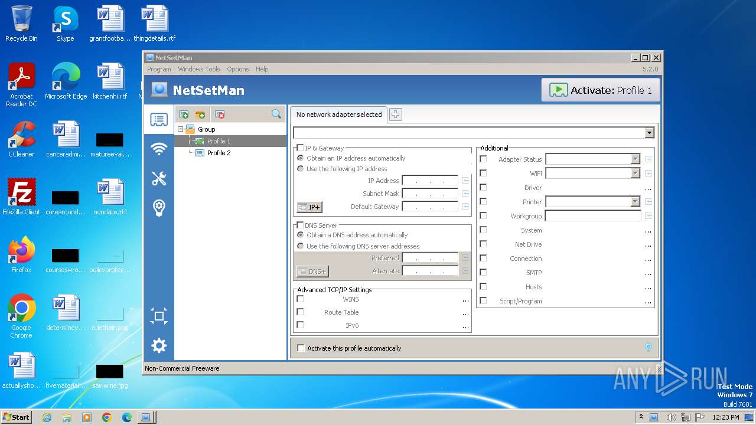
Task: Add a new adapter tab plus icon
Action: tap(396, 115)
